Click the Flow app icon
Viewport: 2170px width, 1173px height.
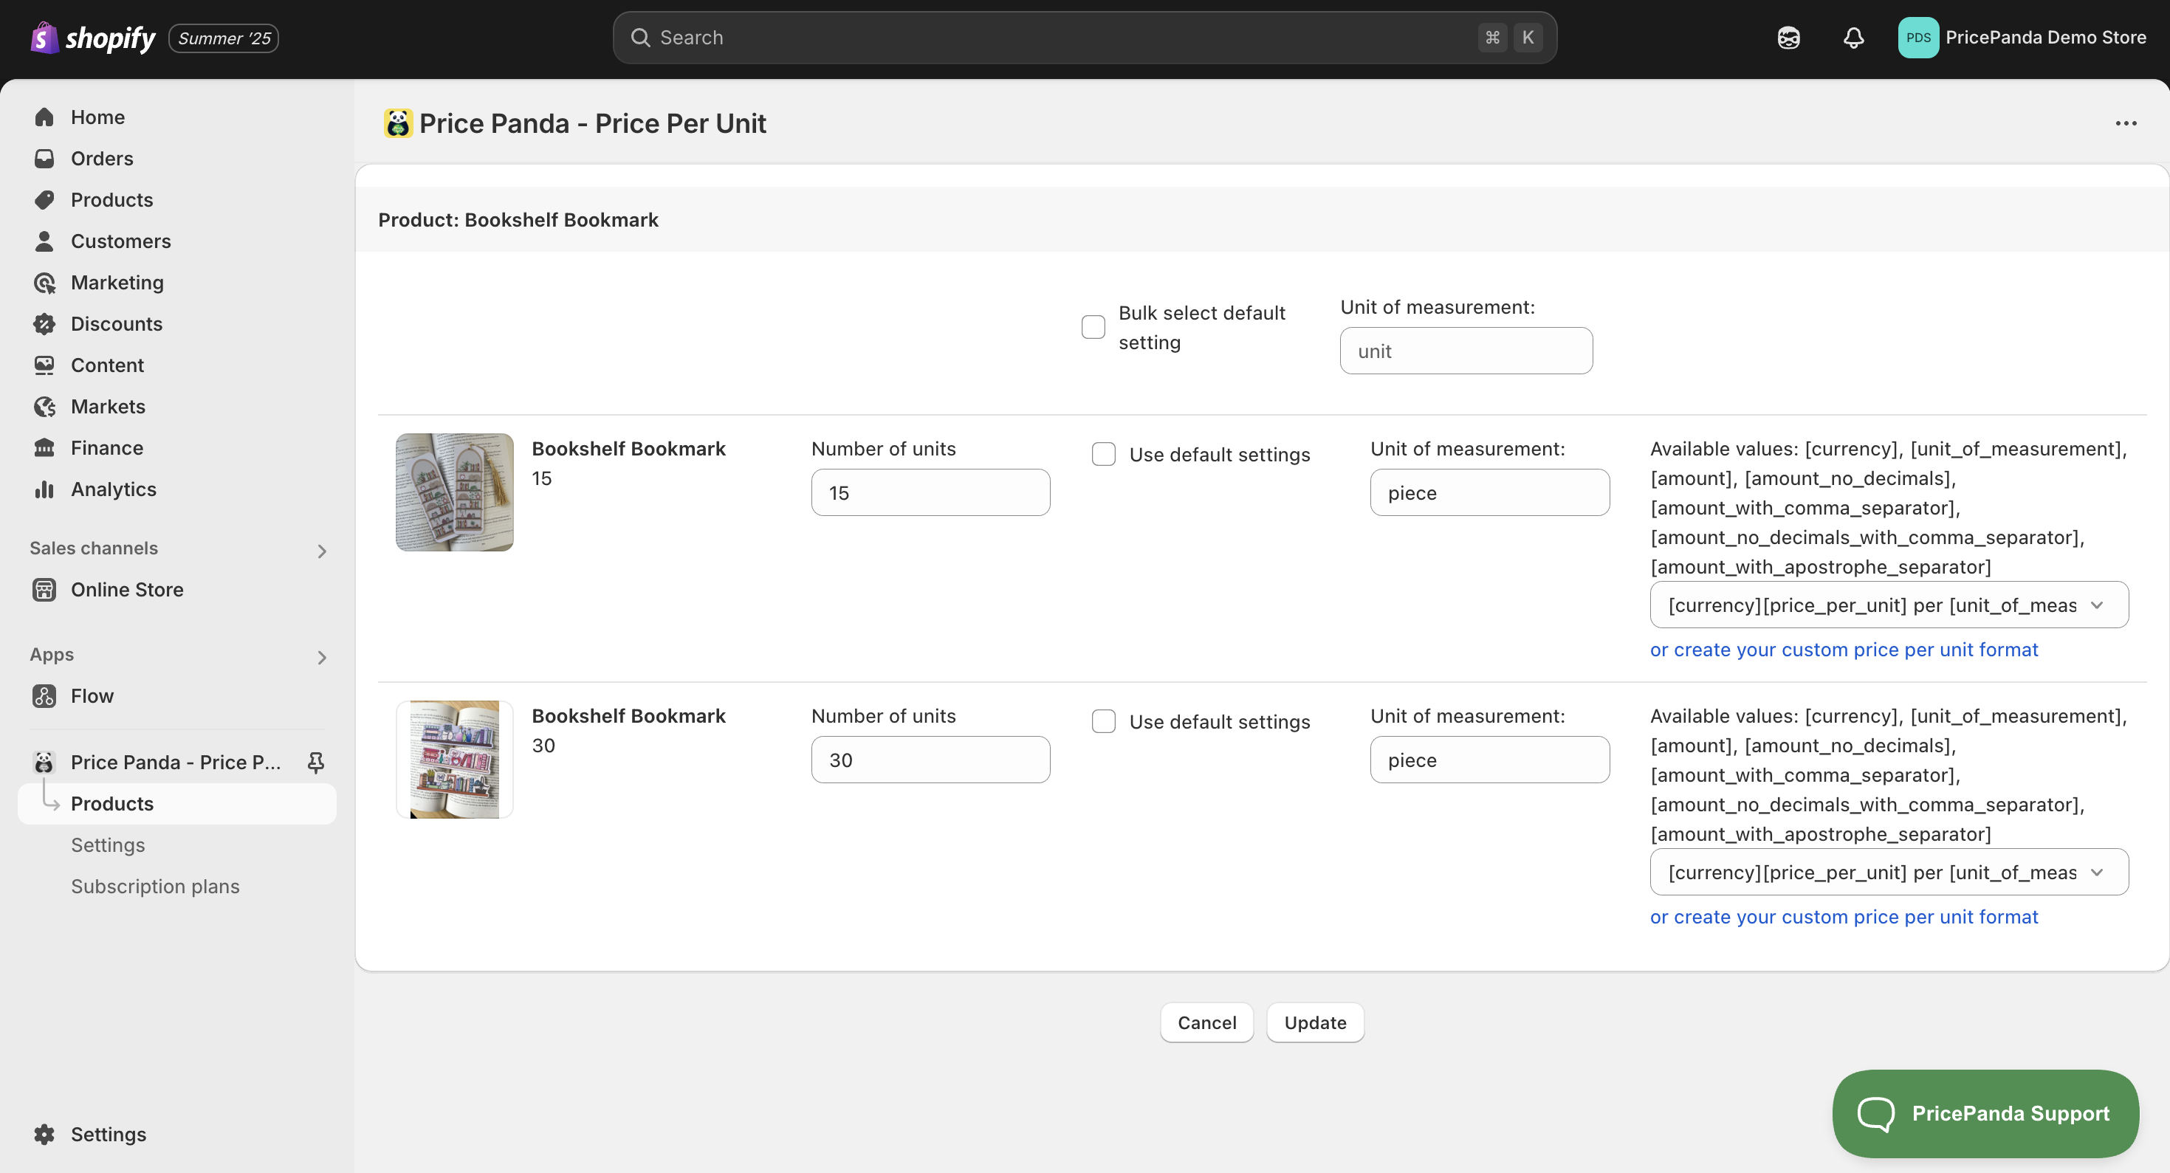44,695
